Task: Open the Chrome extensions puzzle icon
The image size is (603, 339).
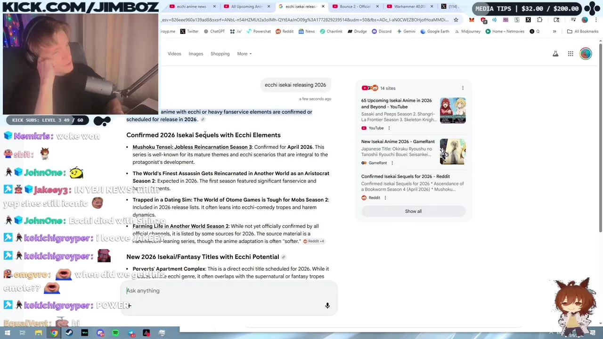Action: click(x=539, y=20)
